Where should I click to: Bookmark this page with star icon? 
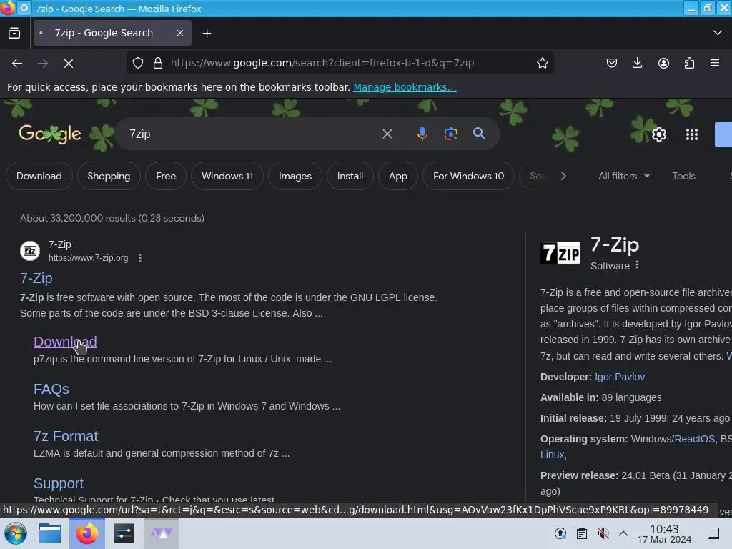tap(542, 63)
